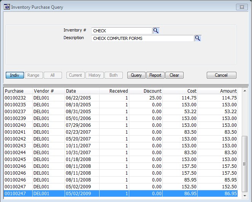The height and width of the screenshot is (202, 252).
Task: Click the date 02/23/2007
Action: 78,132
